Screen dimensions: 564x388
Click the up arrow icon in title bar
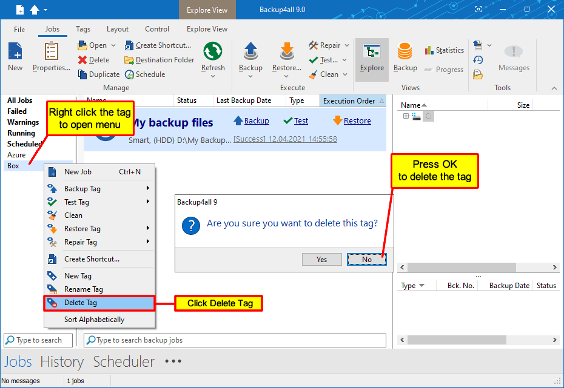coord(35,10)
